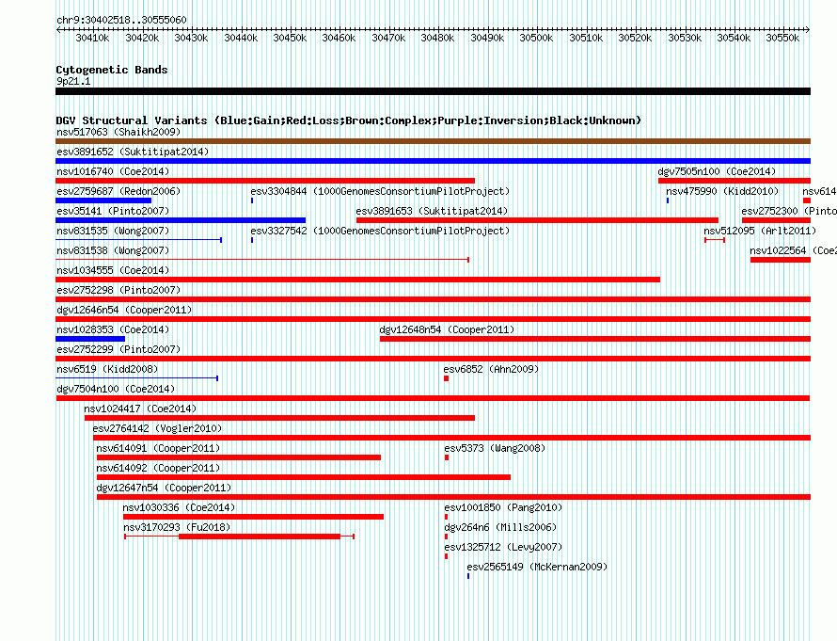Click the 30480k position on ruler
837x641 pixels.
(437, 38)
